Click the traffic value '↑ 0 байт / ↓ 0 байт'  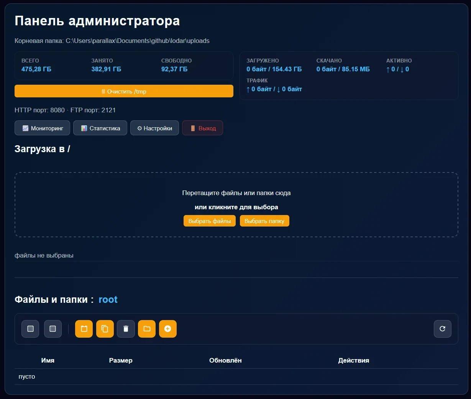point(274,89)
